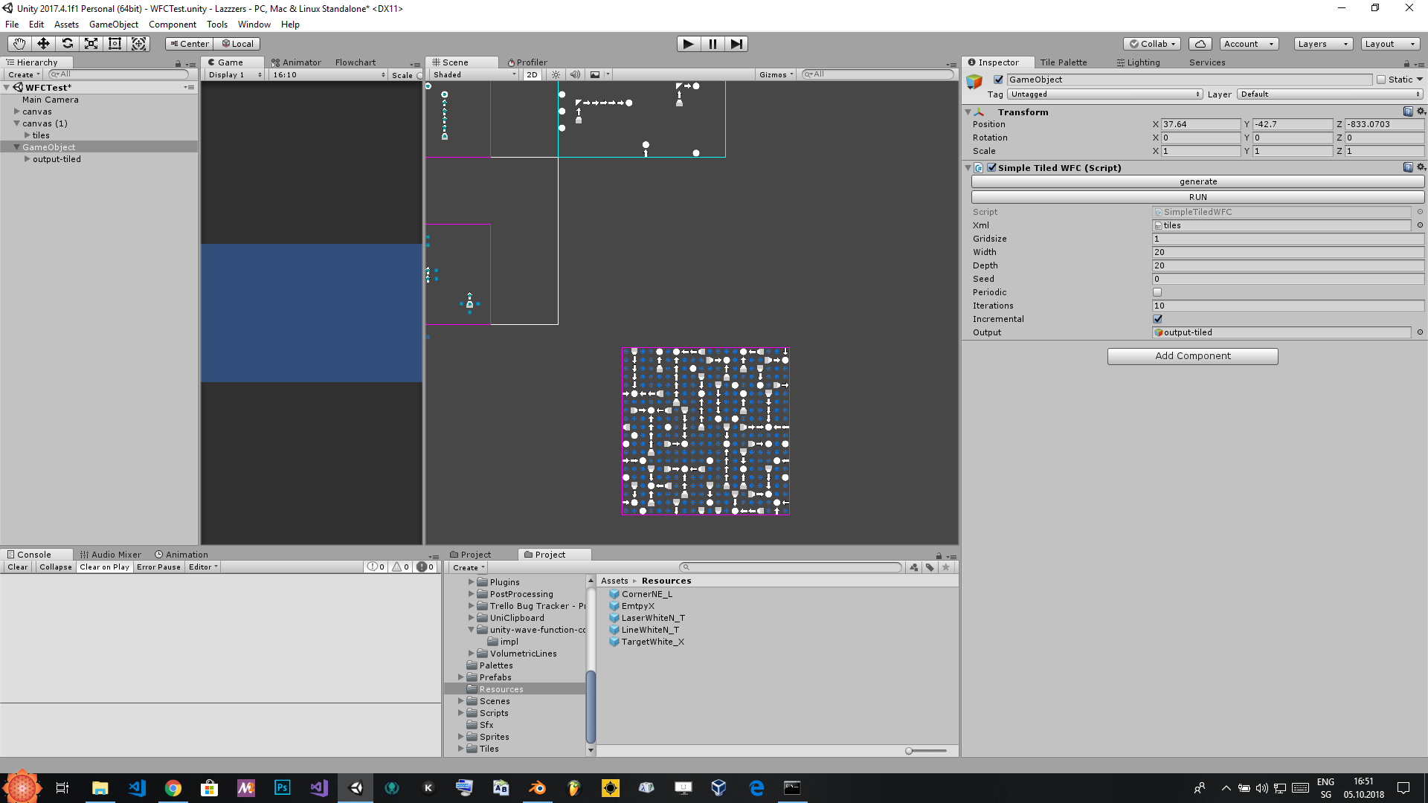Select the Move tool

[x=43, y=44]
